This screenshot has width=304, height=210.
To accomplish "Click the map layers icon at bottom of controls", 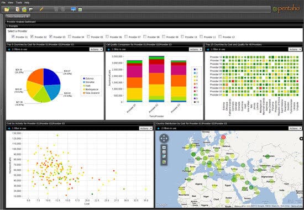I will (x=164, y=162).
